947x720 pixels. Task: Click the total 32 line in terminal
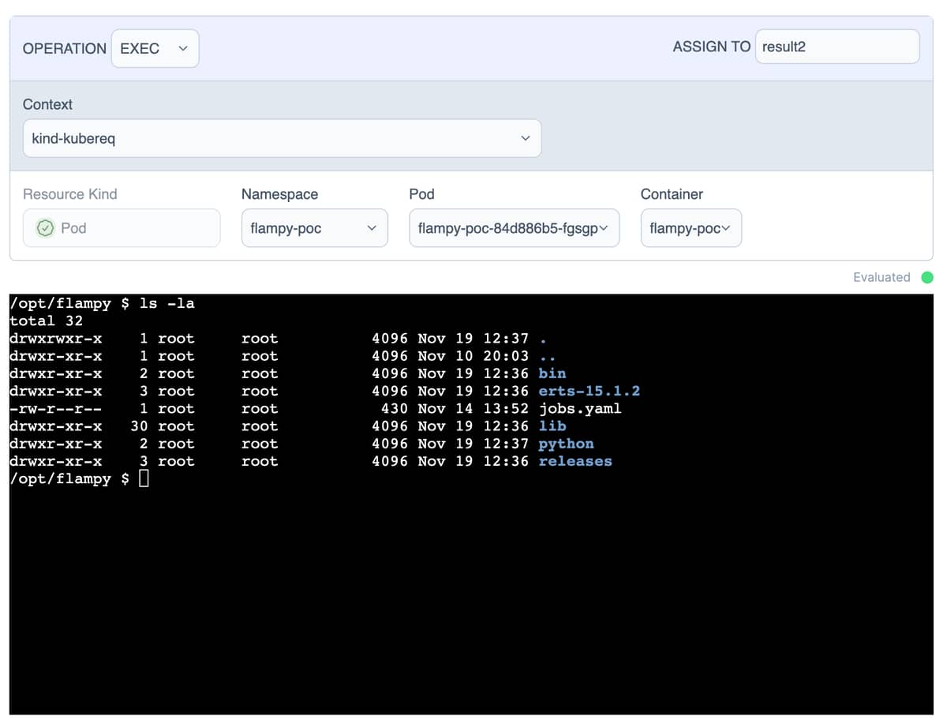coord(46,321)
